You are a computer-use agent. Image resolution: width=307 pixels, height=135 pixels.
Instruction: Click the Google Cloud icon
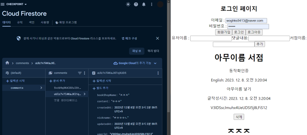tap(115, 63)
